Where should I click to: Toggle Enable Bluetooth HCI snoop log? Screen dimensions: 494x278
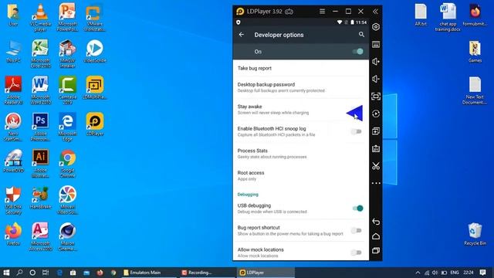(357, 131)
